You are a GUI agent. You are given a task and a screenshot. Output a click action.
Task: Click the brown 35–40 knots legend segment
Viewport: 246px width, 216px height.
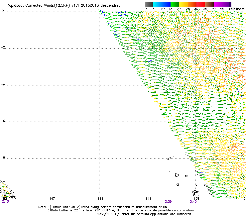click(209, 4)
